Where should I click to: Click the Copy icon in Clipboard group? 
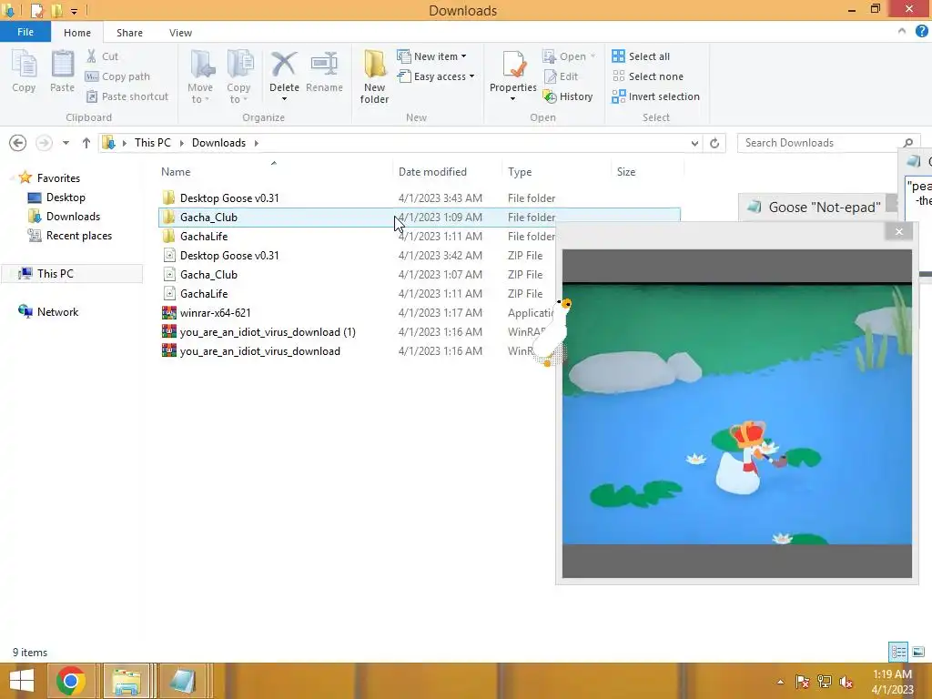click(24, 71)
